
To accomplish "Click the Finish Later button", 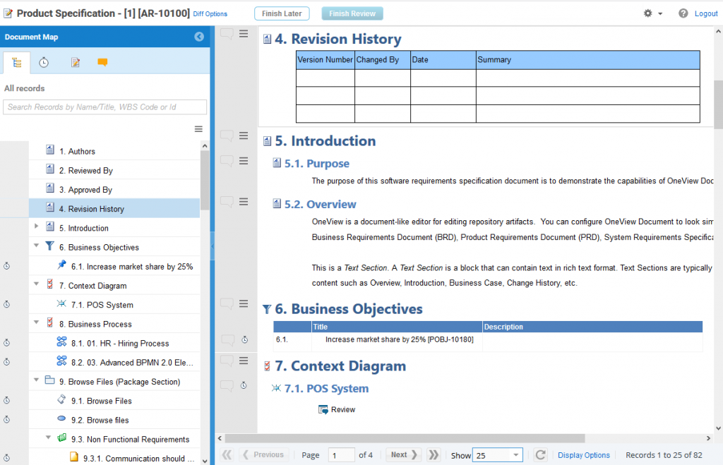I will (282, 13).
